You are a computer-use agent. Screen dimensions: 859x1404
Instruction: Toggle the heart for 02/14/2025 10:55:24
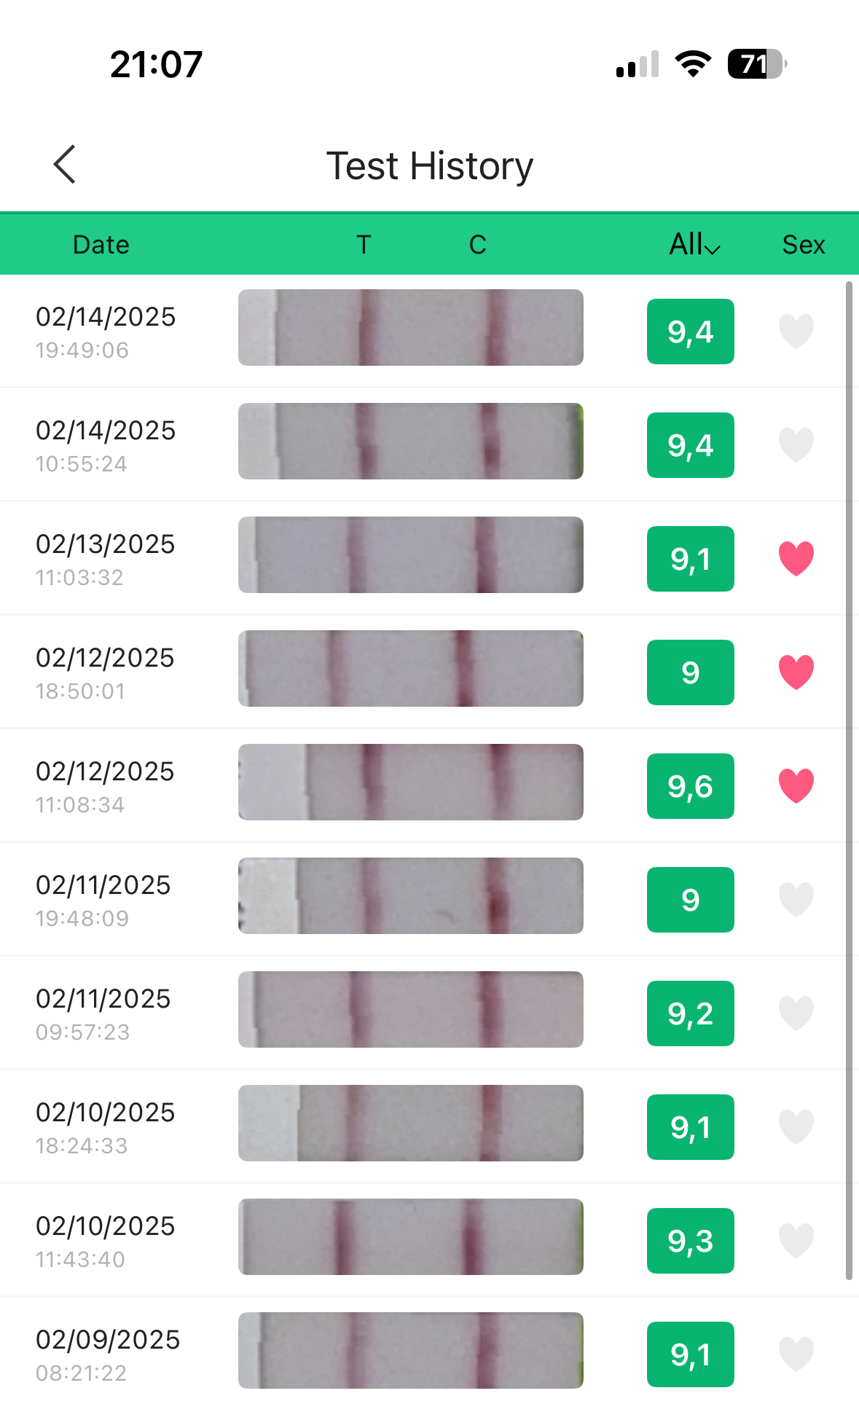click(796, 445)
